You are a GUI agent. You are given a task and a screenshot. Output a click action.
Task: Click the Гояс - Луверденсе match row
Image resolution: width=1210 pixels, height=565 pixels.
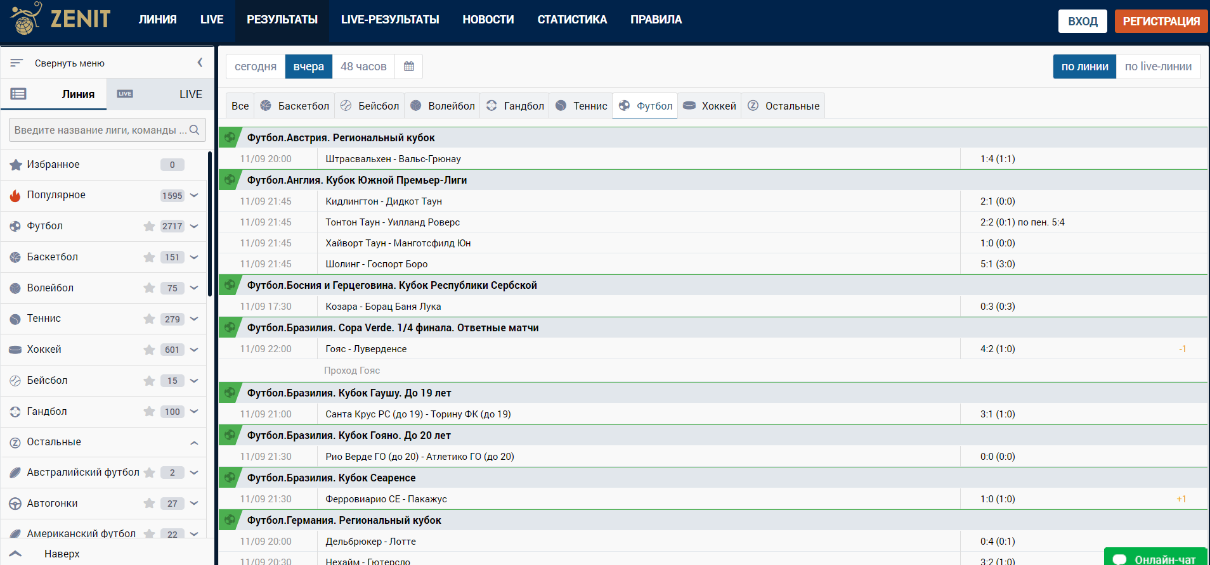coord(713,349)
